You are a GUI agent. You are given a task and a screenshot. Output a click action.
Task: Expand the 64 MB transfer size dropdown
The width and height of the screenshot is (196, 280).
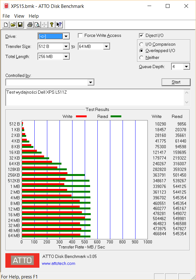[107, 47]
